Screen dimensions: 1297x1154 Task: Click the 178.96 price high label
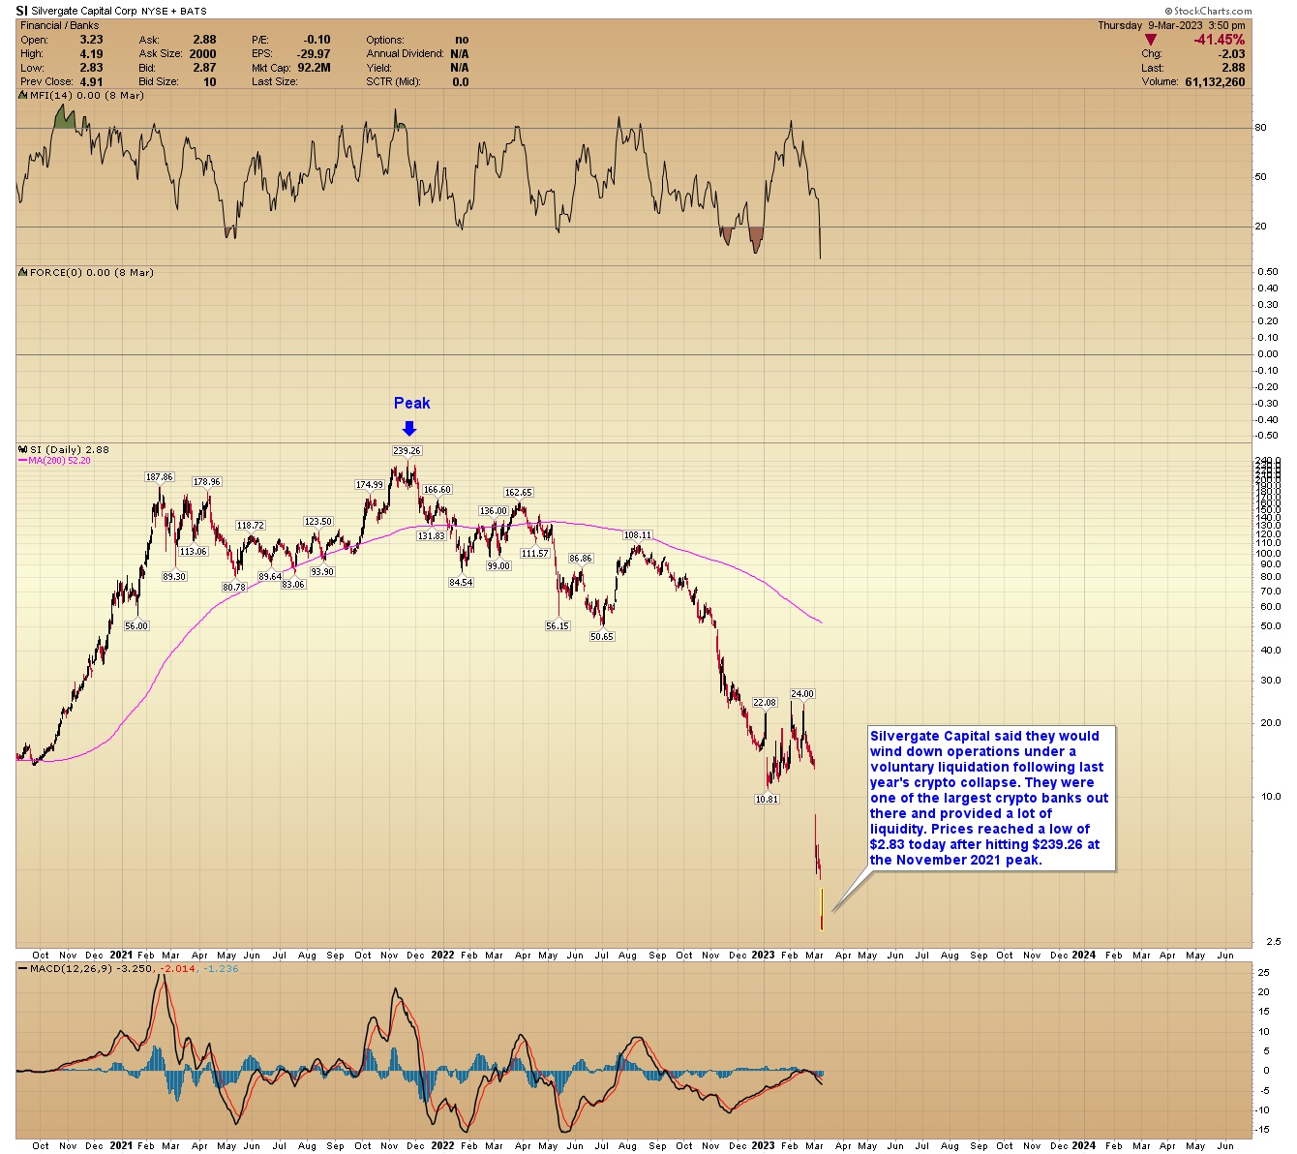coord(207,481)
